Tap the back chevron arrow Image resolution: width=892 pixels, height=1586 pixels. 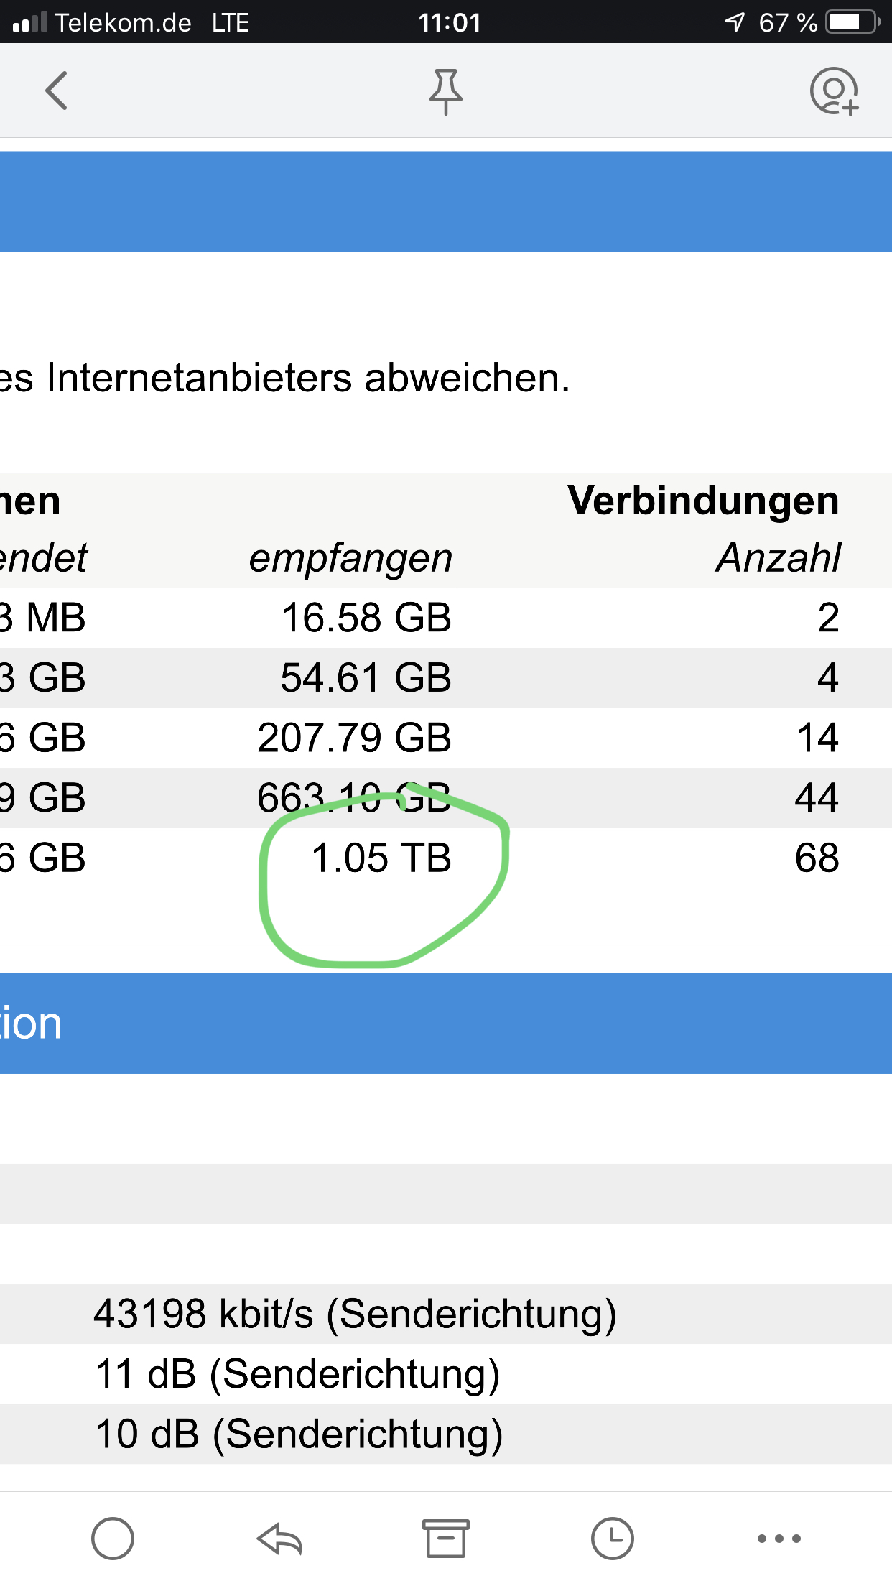(x=56, y=91)
